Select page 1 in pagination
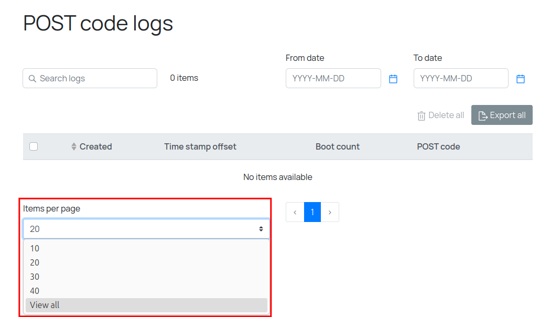 click(x=312, y=212)
